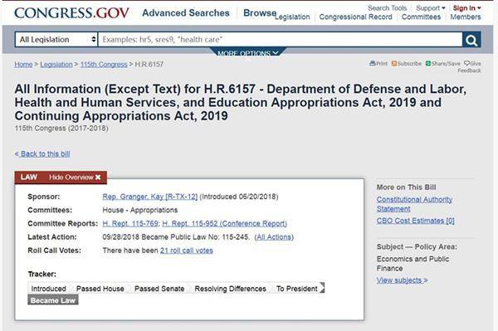The height and width of the screenshot is (331, 498).
Task: Select the Introduced tracker step
Action: (49, 289)
